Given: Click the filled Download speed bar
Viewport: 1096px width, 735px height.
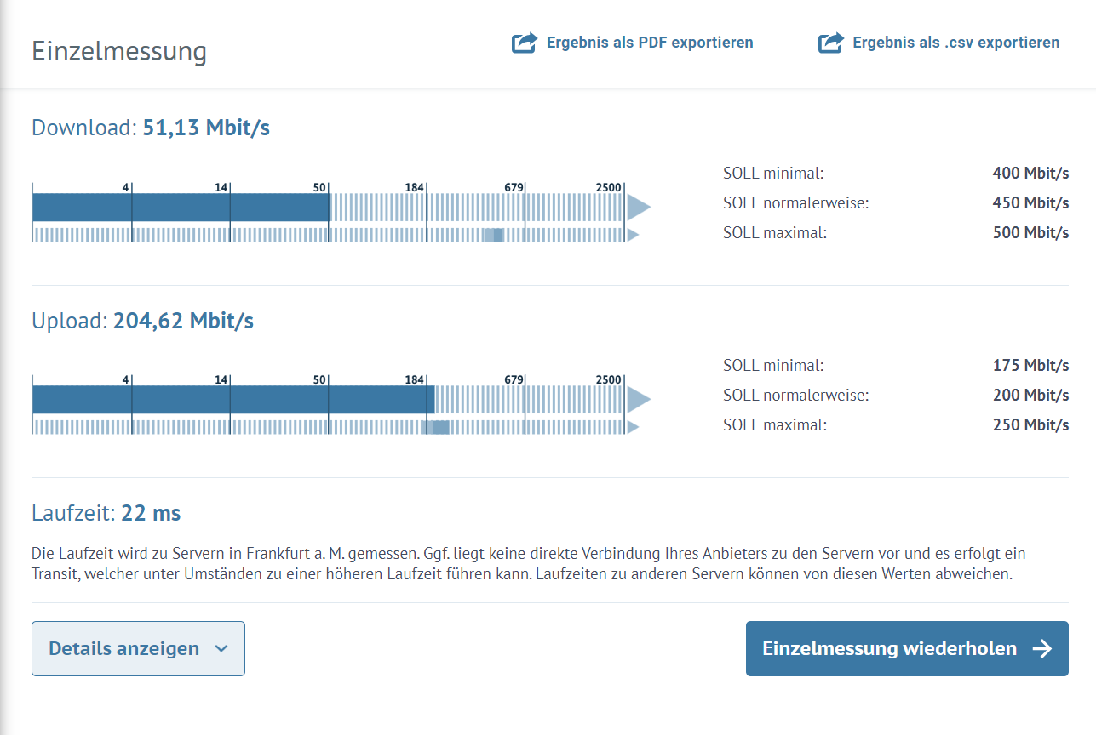Looking at the screenshot, I should (181, 207).
